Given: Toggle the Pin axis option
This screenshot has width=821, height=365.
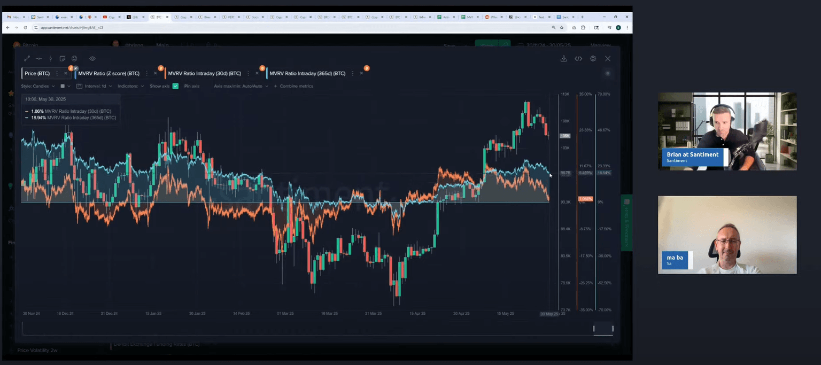Looking at the screenshot, I should tap(191, 86).
